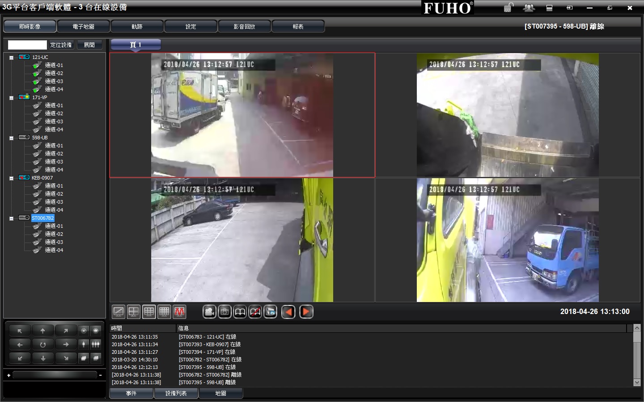The width and height of the screenshot is (644, 402).
Task: Click the users icon in title bar
Action: 529,8
